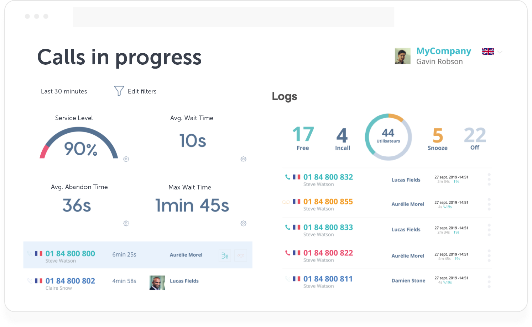Open log number 01 84 800 833
This screenshot has height=327, width=532.
coord(328,227)
